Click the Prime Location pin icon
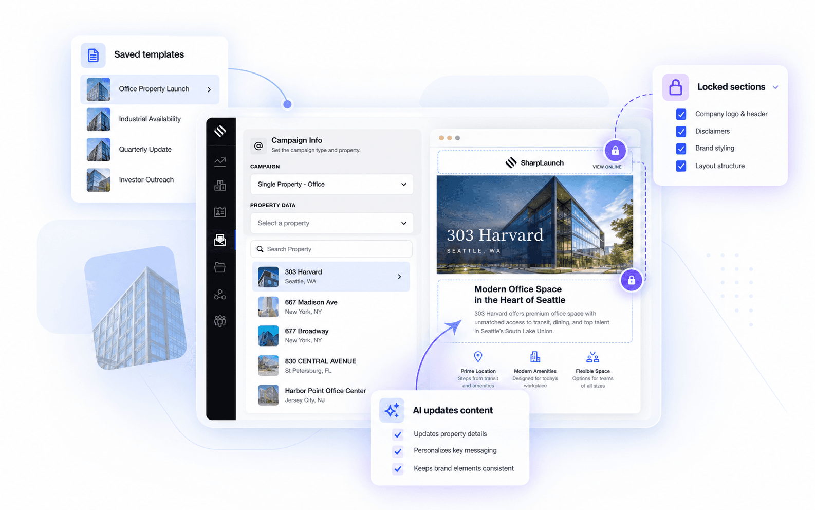This screenshot has width=815, height=510. [x=478, y=357]
